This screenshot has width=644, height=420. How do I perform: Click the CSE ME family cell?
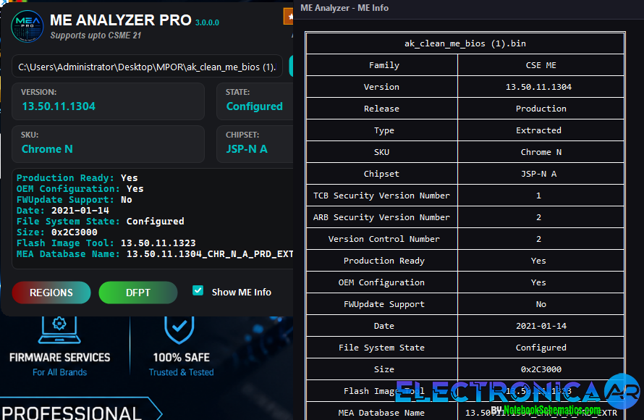pyautogui.click(x=541, y=65)
